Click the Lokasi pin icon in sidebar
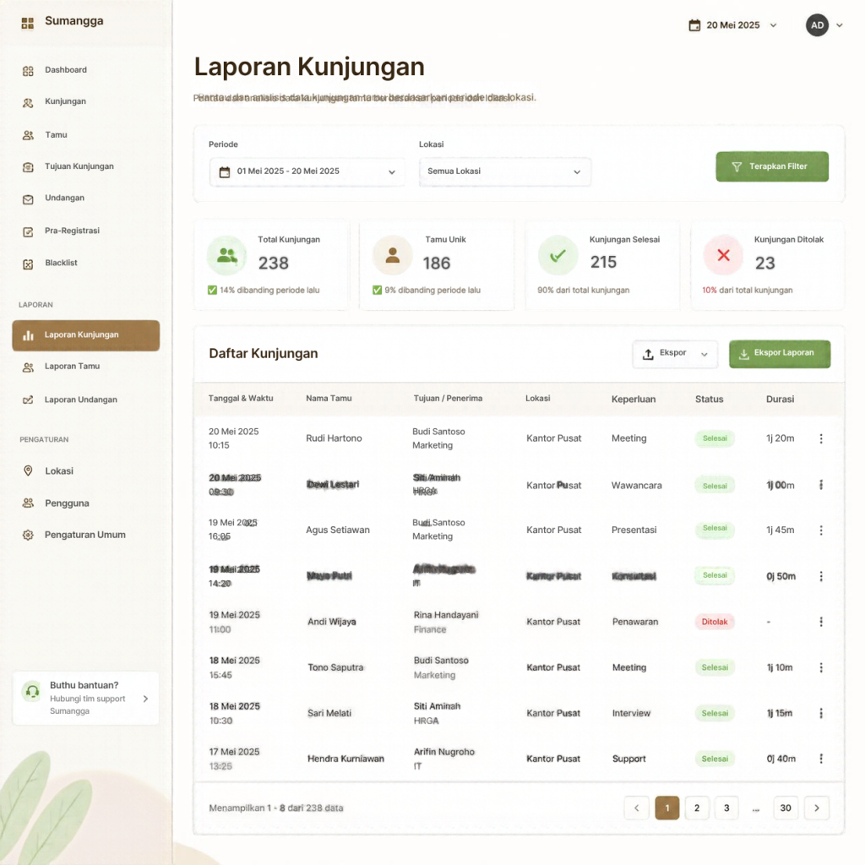This screenshot has width=865, height=865. [28, 471]
